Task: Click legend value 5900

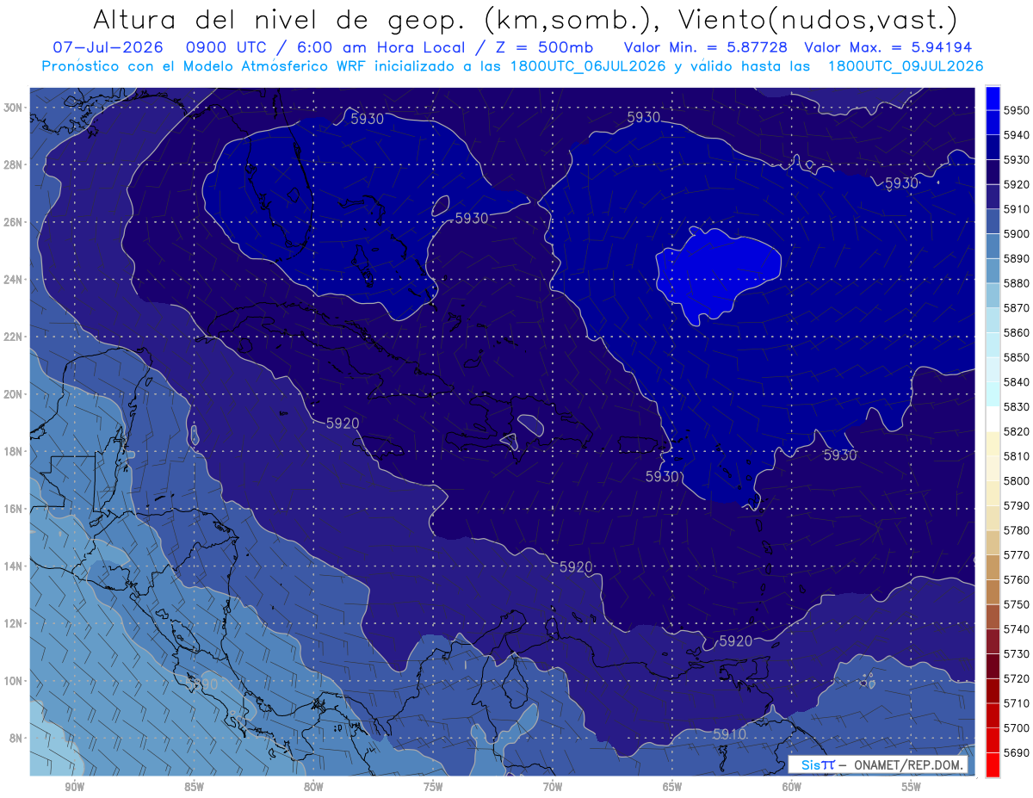Action: point(1017,234)
